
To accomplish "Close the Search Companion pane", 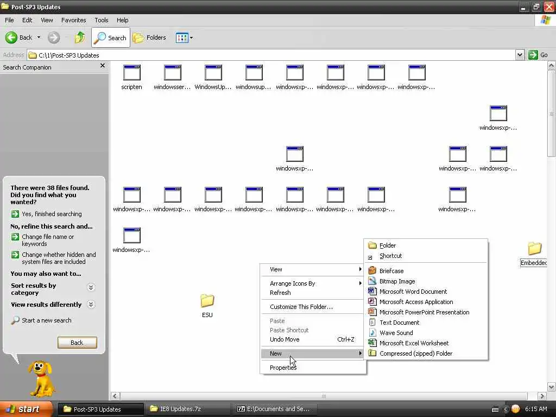I will pyautogui.click(x=103, y=66).
